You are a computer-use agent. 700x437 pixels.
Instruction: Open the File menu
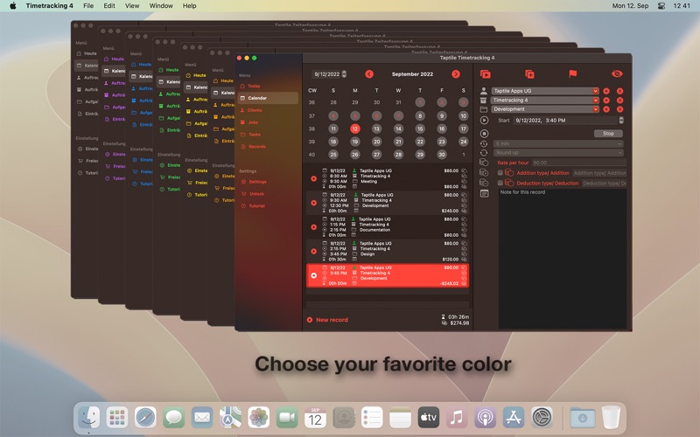pos(88,6)
